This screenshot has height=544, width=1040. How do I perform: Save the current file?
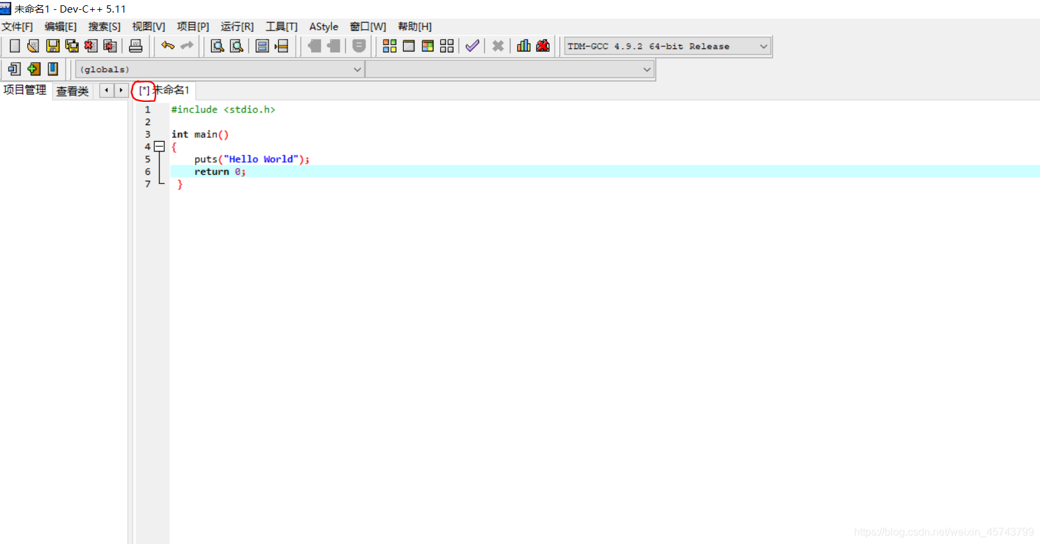pos(52,46)
